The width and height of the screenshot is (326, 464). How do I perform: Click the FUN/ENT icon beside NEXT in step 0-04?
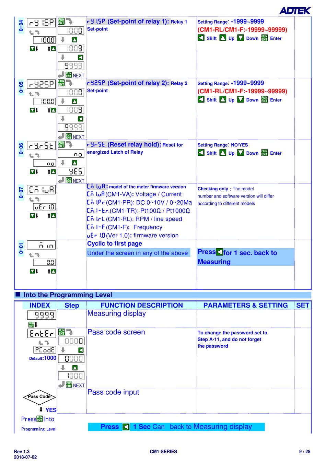(x=69, y=75)
